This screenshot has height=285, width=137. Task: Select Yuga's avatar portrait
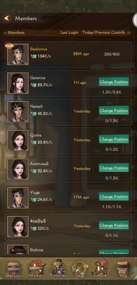click(x=18, y=198)
